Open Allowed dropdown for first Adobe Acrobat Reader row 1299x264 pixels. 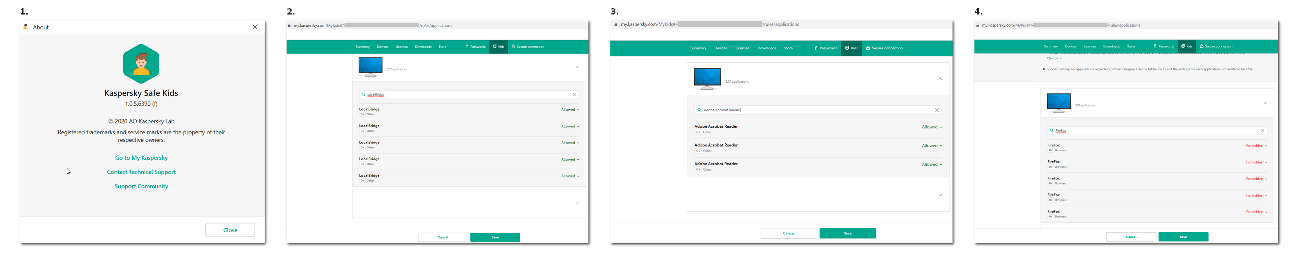coord(932,127)
